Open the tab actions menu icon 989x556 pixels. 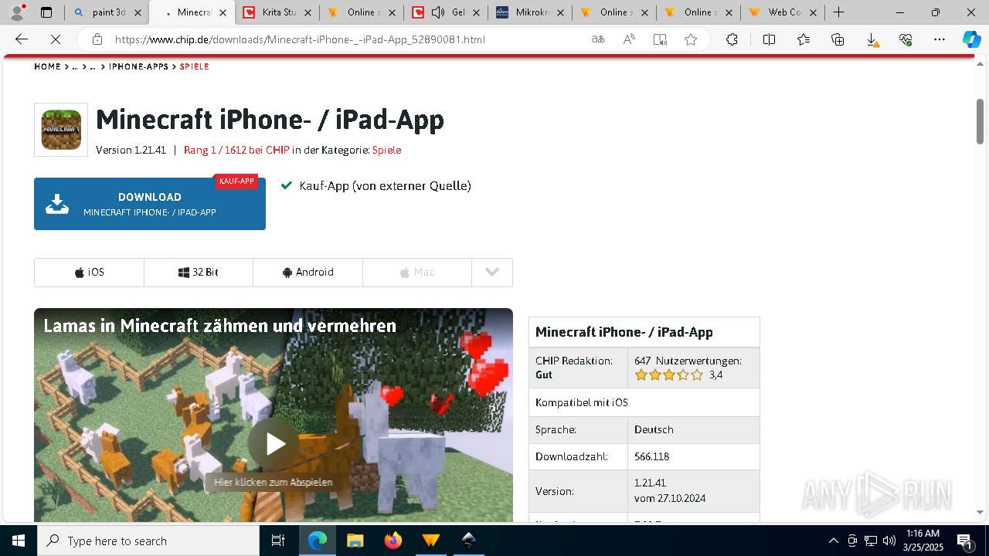pos(46,12)
